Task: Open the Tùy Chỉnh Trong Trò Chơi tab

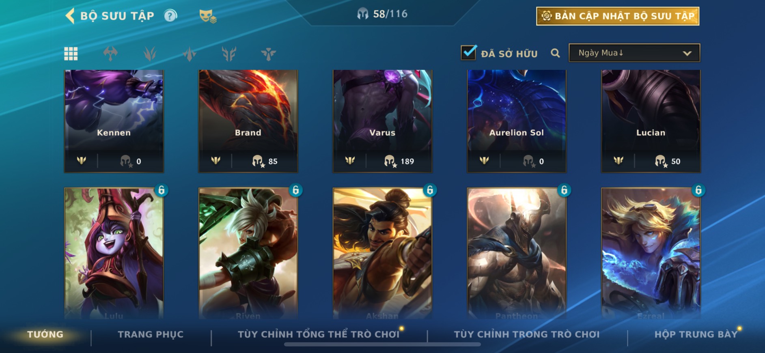Action: [526, 334]
